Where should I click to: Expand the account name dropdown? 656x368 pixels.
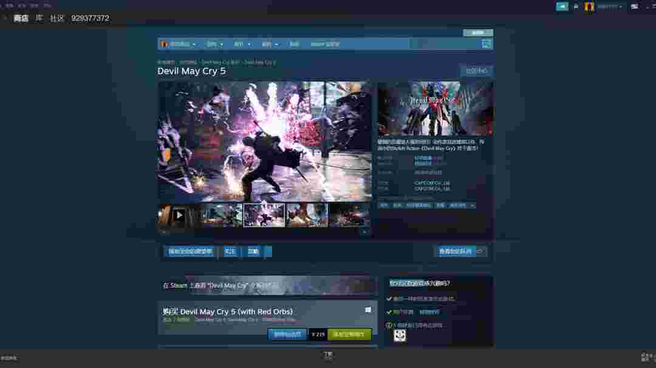[609, 6]
